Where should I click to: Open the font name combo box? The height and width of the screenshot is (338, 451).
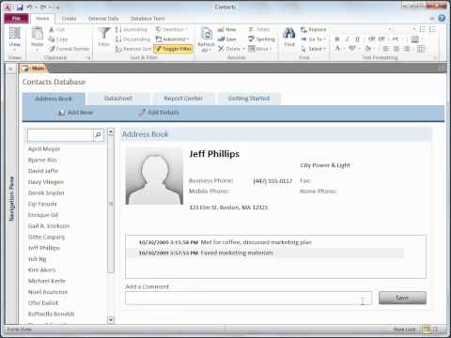pos(364,29)
